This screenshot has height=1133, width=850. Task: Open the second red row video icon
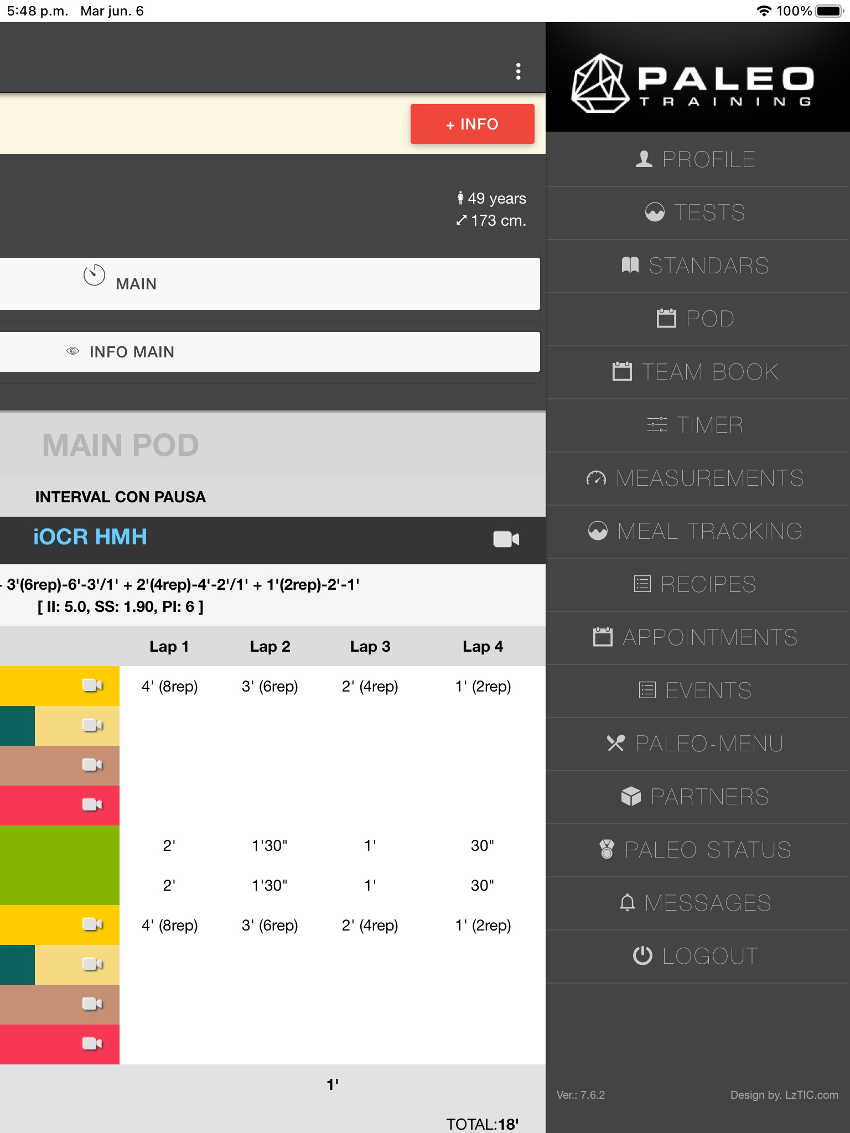pyautogui.click(x=92, y=1044)
